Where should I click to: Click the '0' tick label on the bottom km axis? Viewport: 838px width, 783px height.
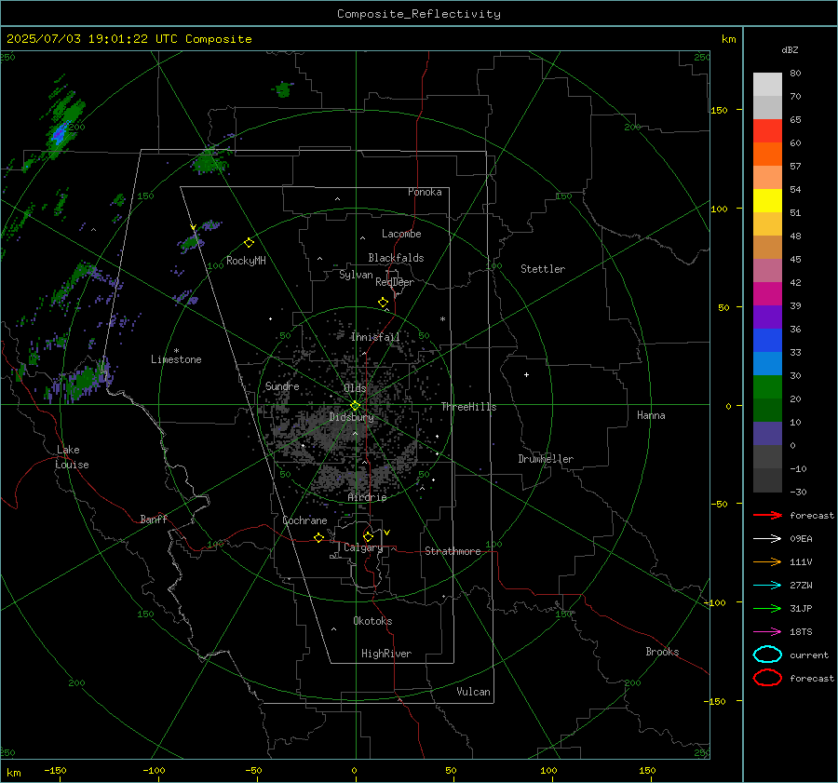(x=354, y=771)
